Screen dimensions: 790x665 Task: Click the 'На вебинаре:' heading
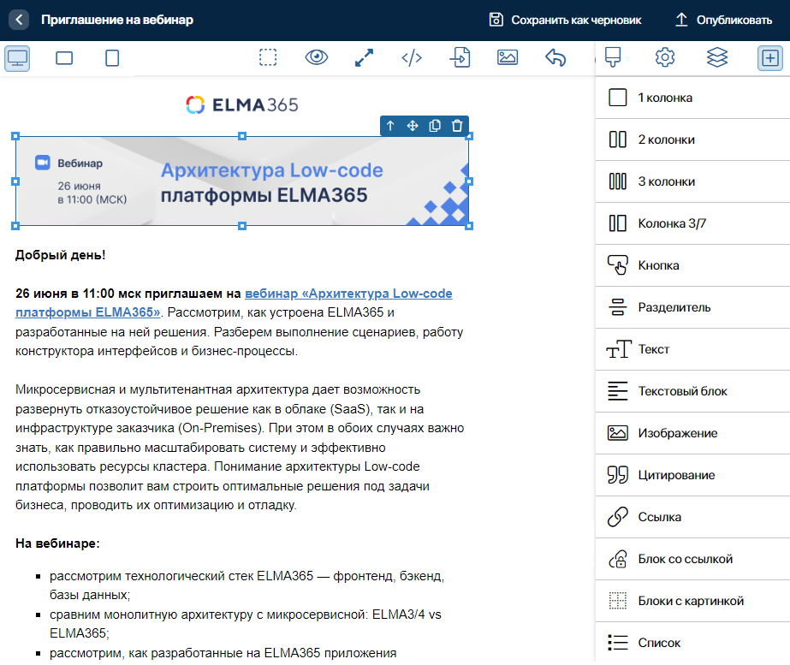click(x=57, y=543)
